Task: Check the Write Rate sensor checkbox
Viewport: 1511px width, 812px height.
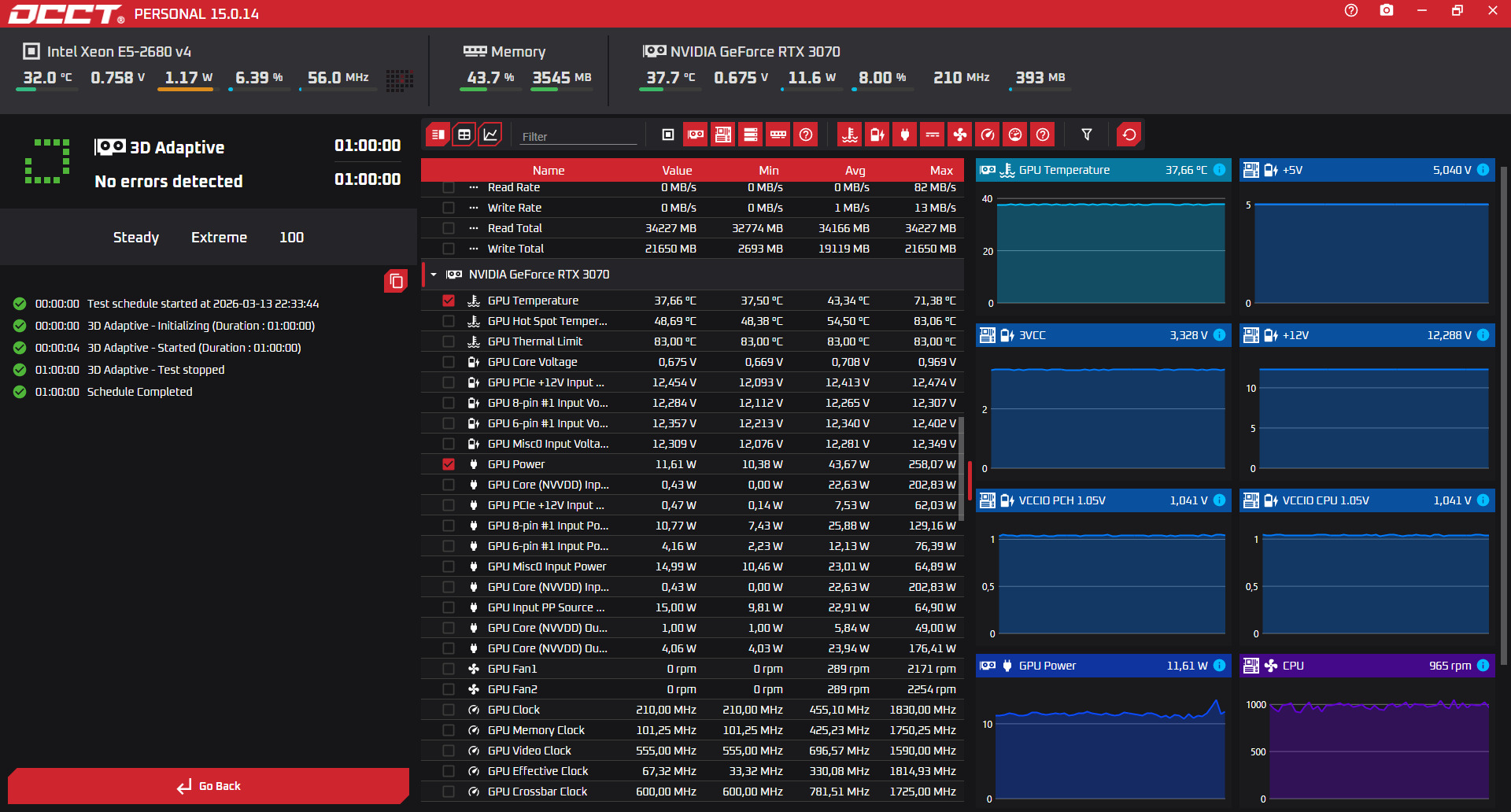Action: pyautogui.click(x=449, y=208)
